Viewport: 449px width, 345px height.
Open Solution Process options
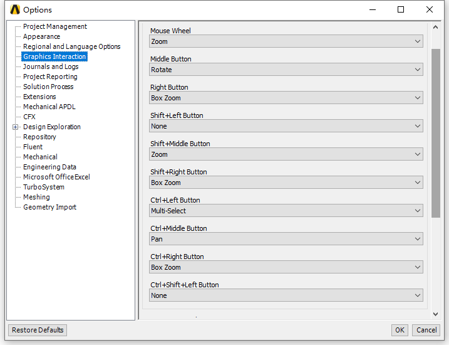(48, 87)
